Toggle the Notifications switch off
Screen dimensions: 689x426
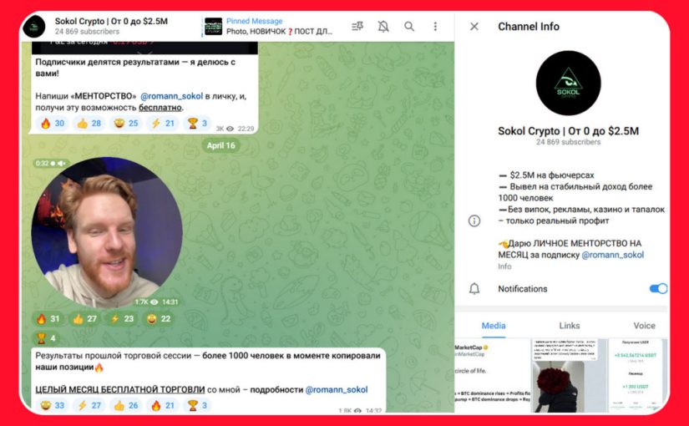(658, 289)
